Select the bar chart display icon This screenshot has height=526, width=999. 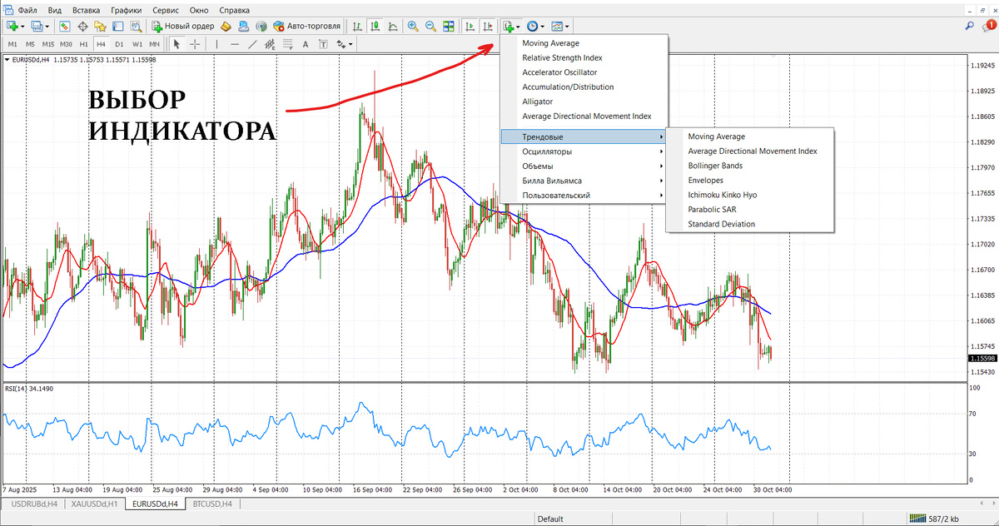[x=356, y=26]
